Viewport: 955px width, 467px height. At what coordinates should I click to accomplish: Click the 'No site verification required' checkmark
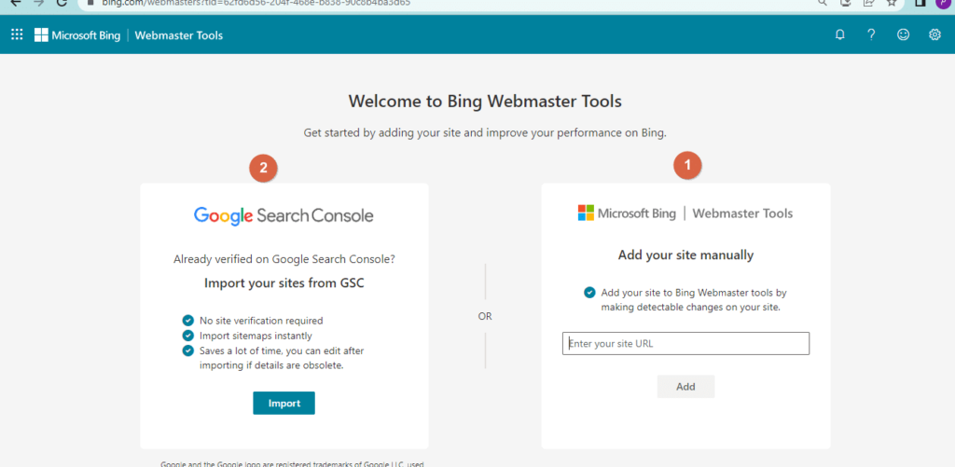pos(188,321)
